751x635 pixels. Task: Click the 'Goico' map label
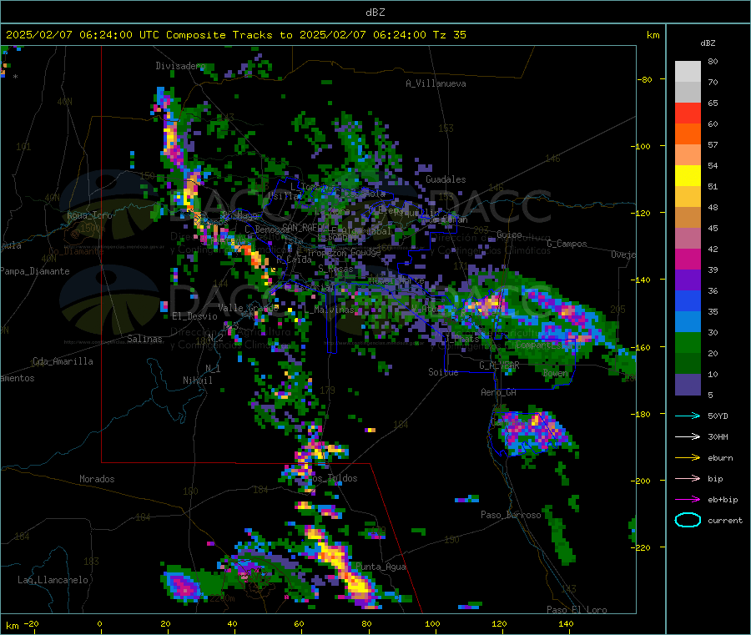pos(509,234)
